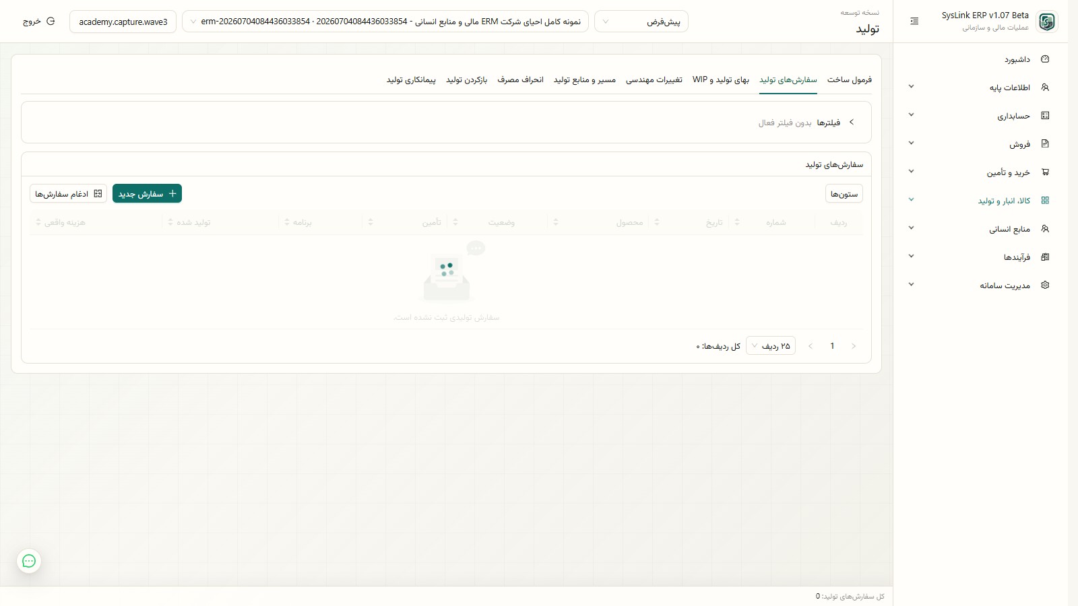Click the فرآیندها building icon
The image size is (1078, 606).
[1045, 257]
